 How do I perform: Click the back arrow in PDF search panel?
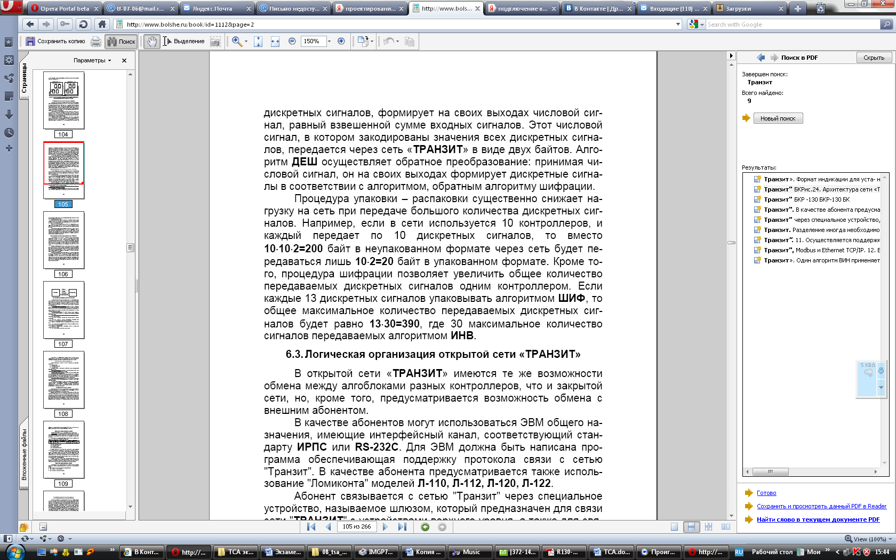tap(761, 58)
